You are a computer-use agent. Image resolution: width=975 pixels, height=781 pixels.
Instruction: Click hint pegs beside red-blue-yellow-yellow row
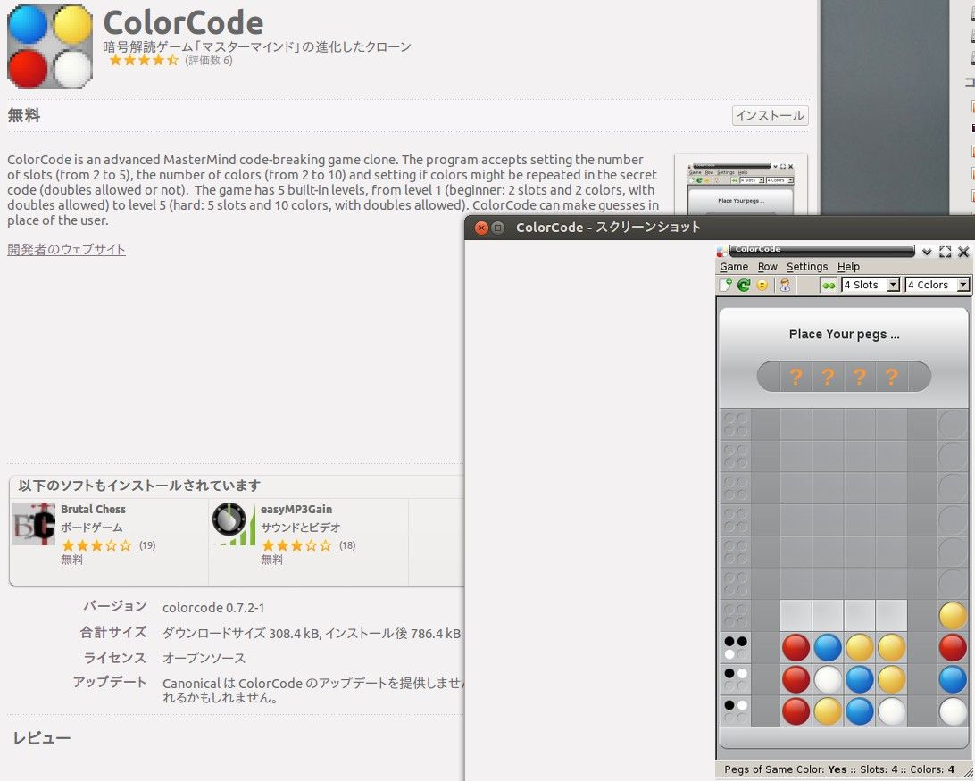point(736,647)
